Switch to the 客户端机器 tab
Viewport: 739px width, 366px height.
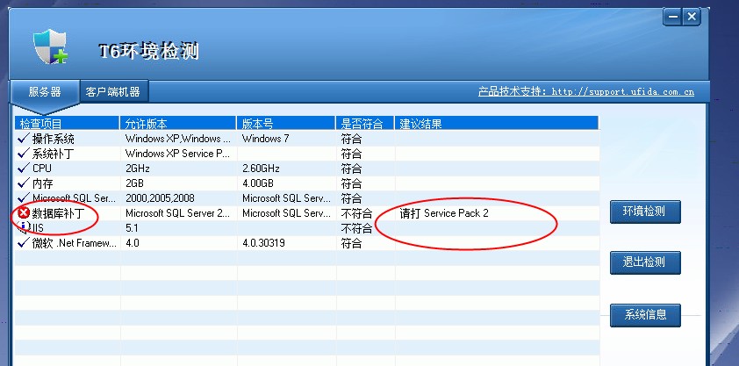point(113,92)
